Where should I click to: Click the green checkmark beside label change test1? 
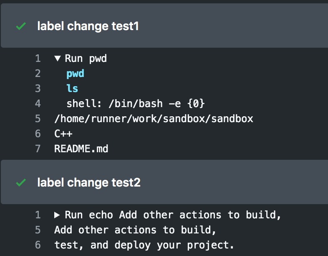pyautogui.click(x=20, y=26)
